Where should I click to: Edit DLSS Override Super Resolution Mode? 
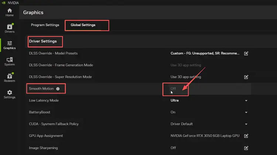click(246, 77)
